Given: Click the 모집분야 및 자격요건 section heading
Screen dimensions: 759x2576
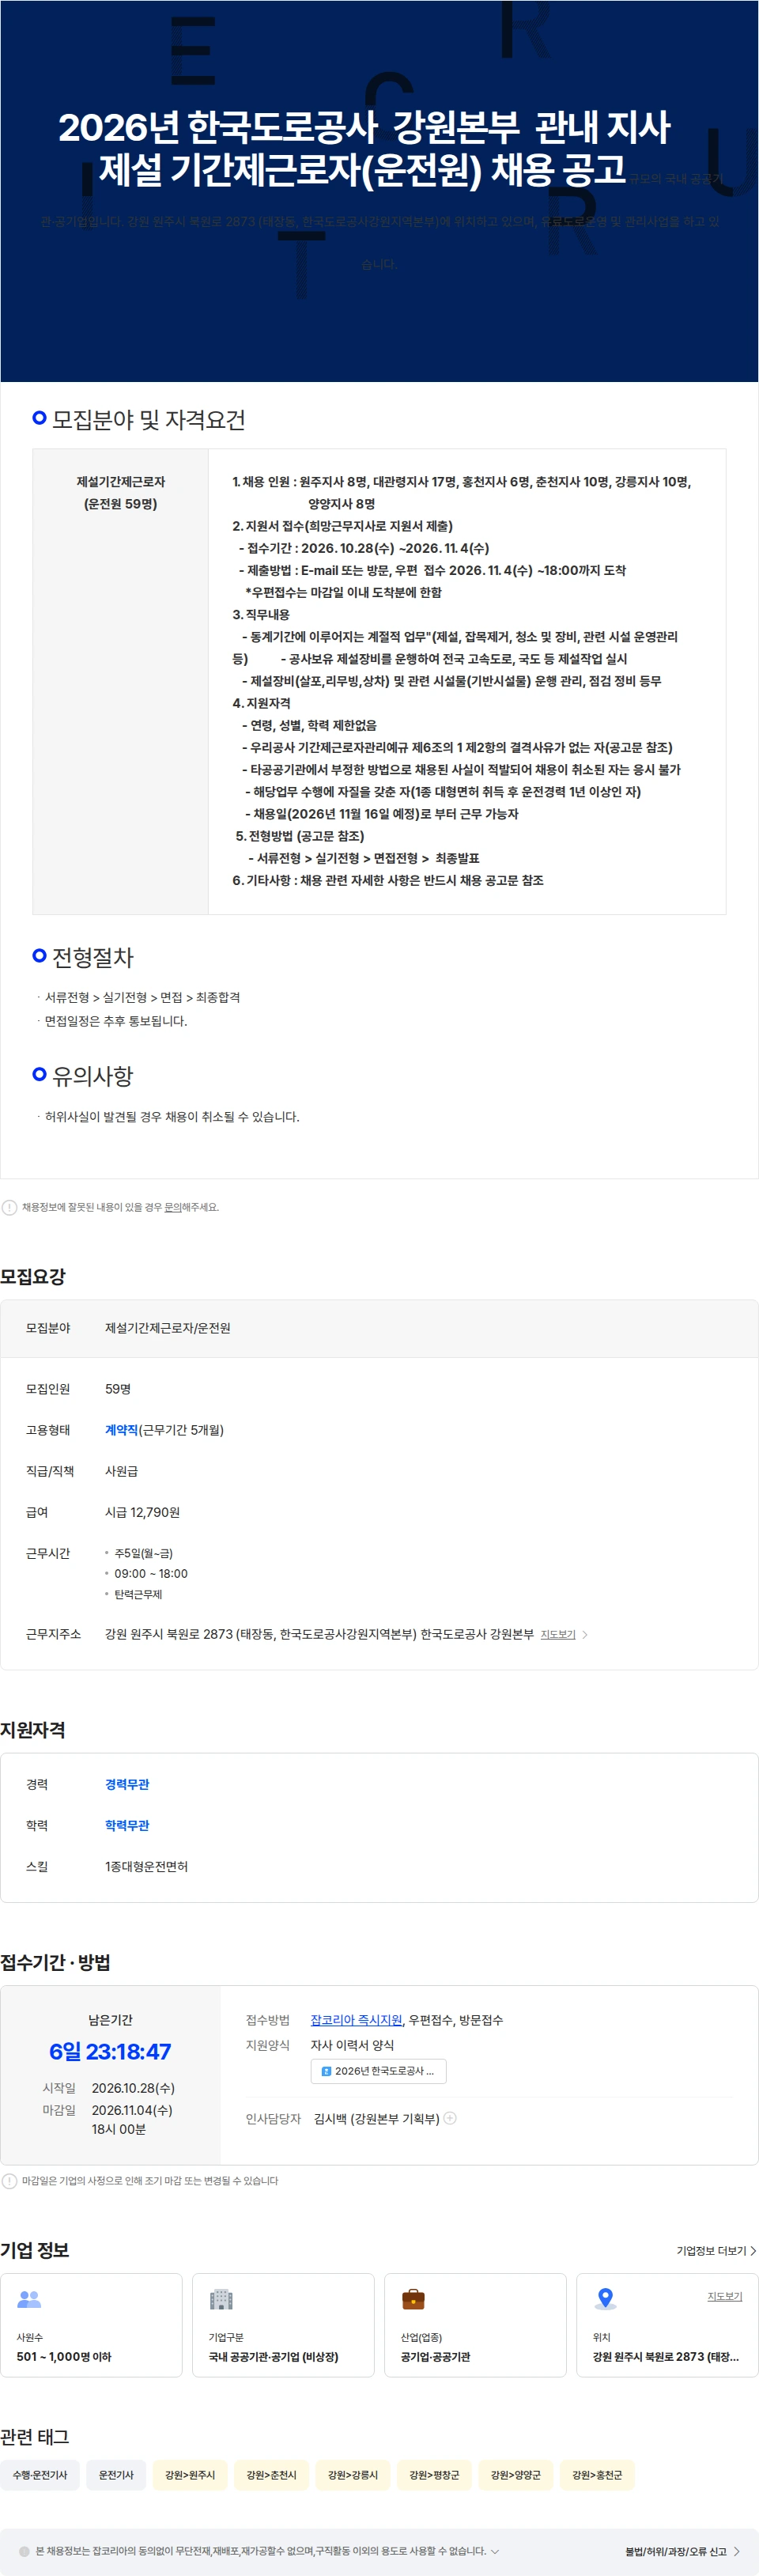Looking at the screenshot, I should (148, 419).
